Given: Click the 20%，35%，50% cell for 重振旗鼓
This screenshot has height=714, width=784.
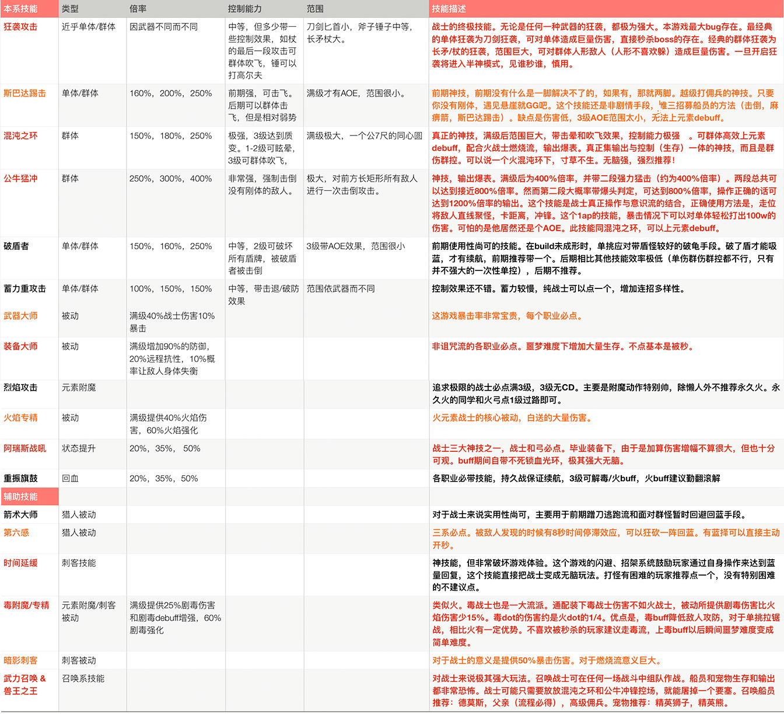Looking at the screenshot, I should 176,478.
